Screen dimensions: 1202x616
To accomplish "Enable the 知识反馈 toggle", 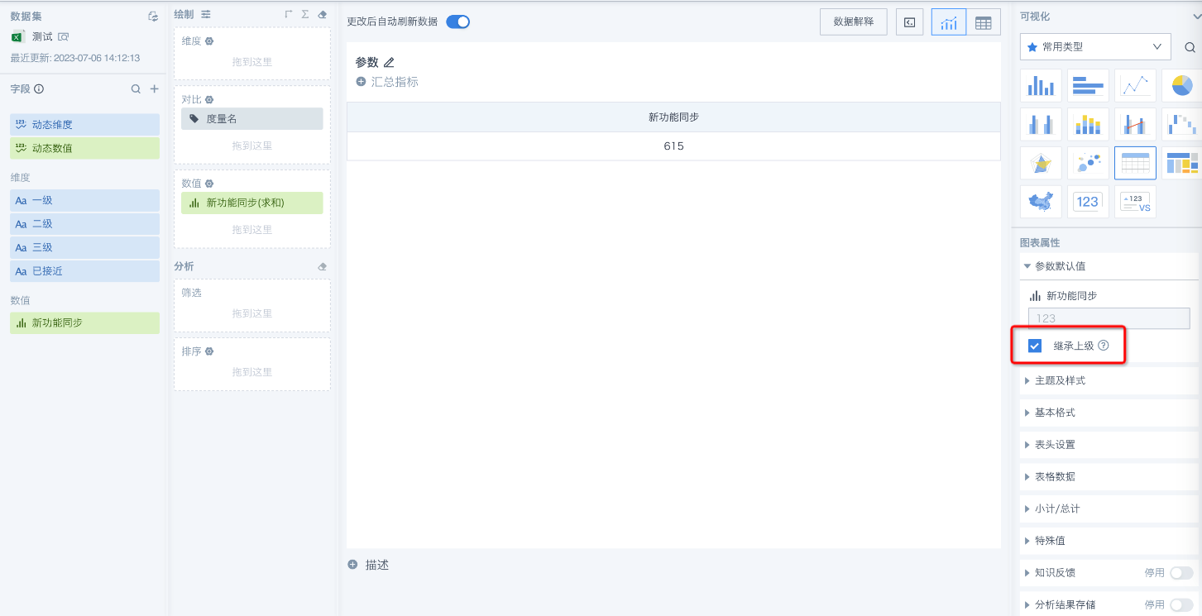I will point(1181,573).
